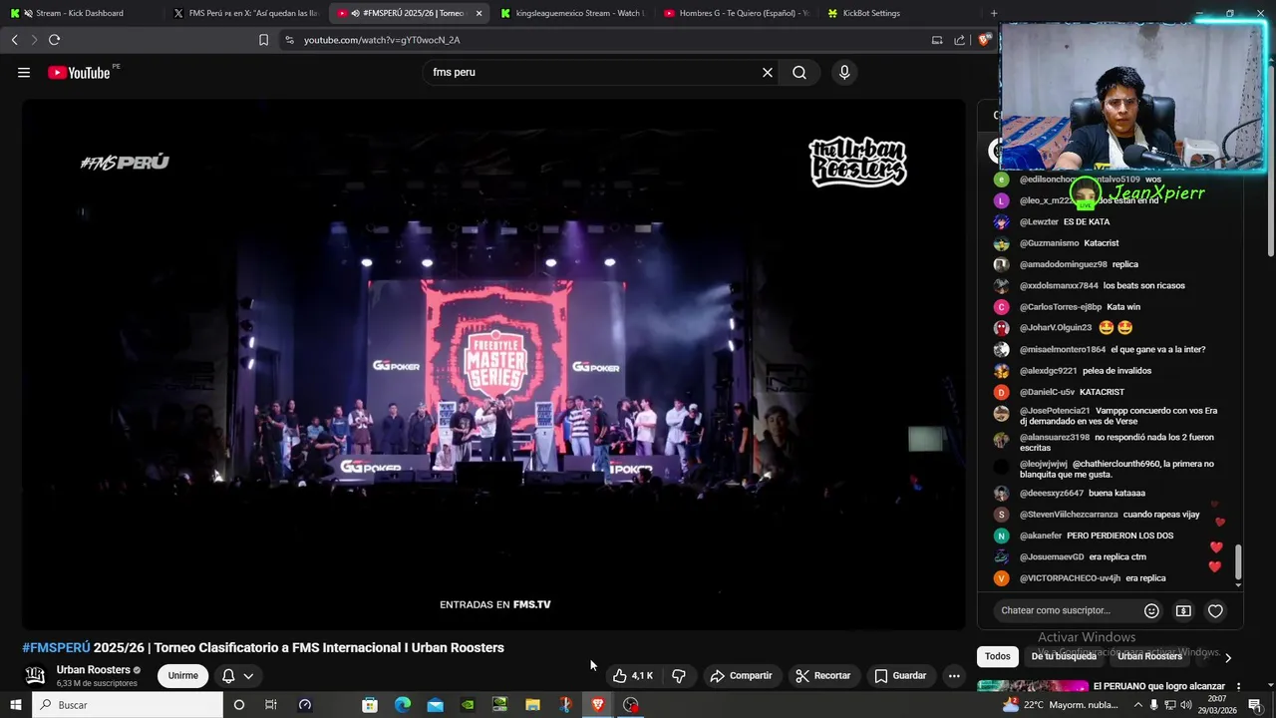This screenshot has height=718, width=1276.
Task: Open options for El PERUANO suggested video
Action: point(1238,687)
